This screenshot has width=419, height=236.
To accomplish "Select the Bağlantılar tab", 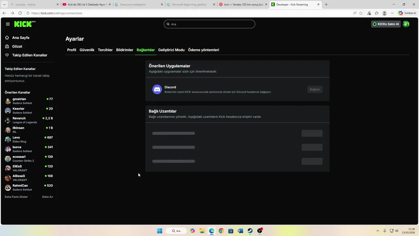I will (x=146, y=50).
